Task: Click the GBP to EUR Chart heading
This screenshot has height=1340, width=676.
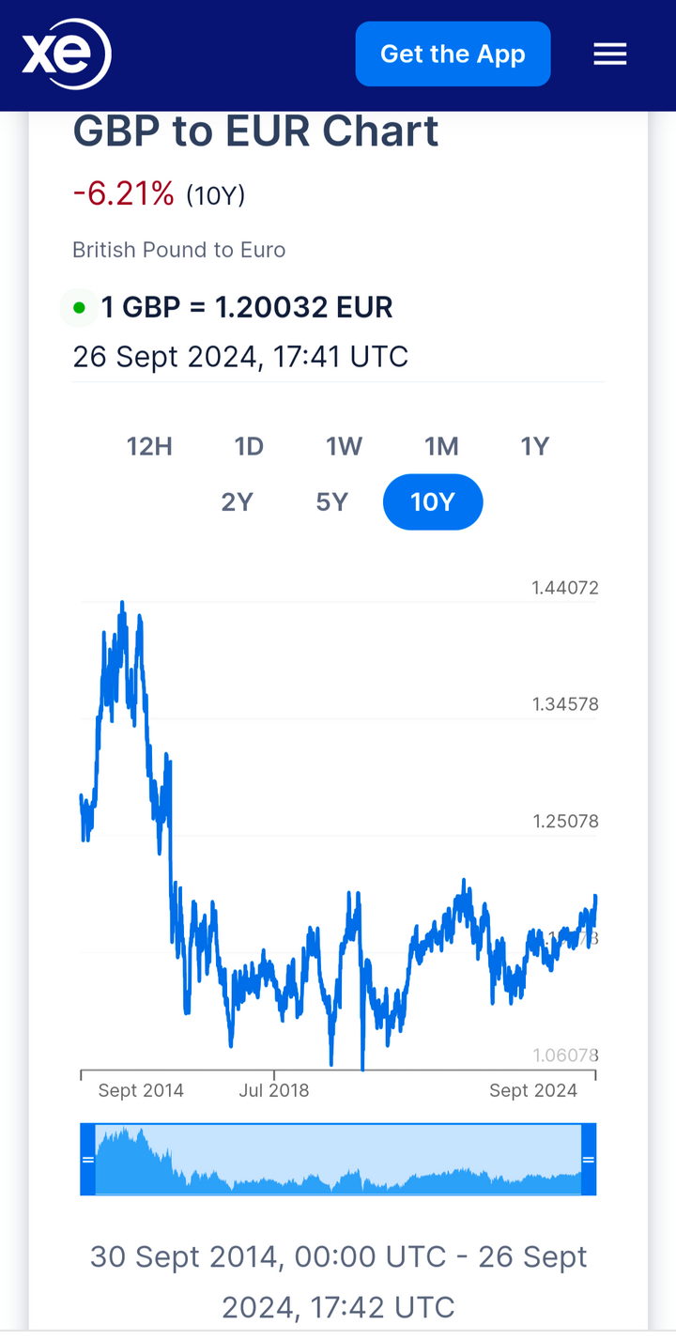Action: (x=255, y=131)
